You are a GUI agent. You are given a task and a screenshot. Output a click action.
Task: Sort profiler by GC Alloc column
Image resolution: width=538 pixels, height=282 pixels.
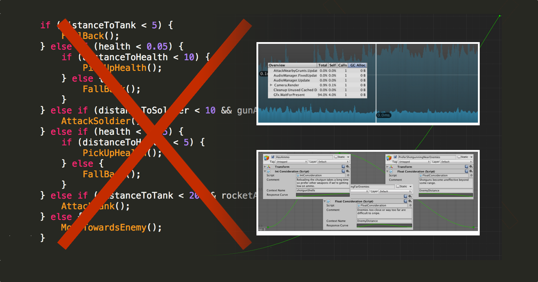(x=357, y=65)
